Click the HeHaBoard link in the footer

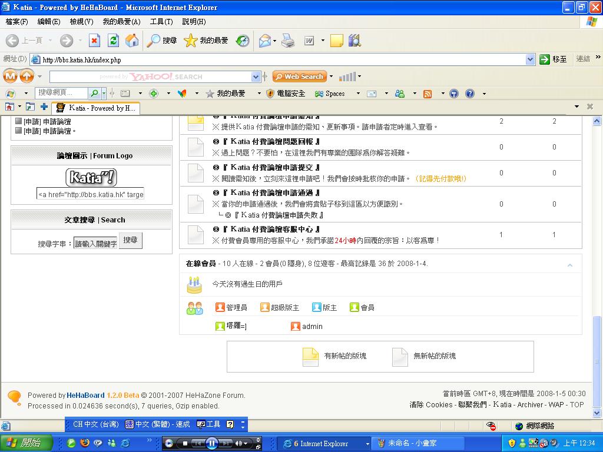[85, 395]
